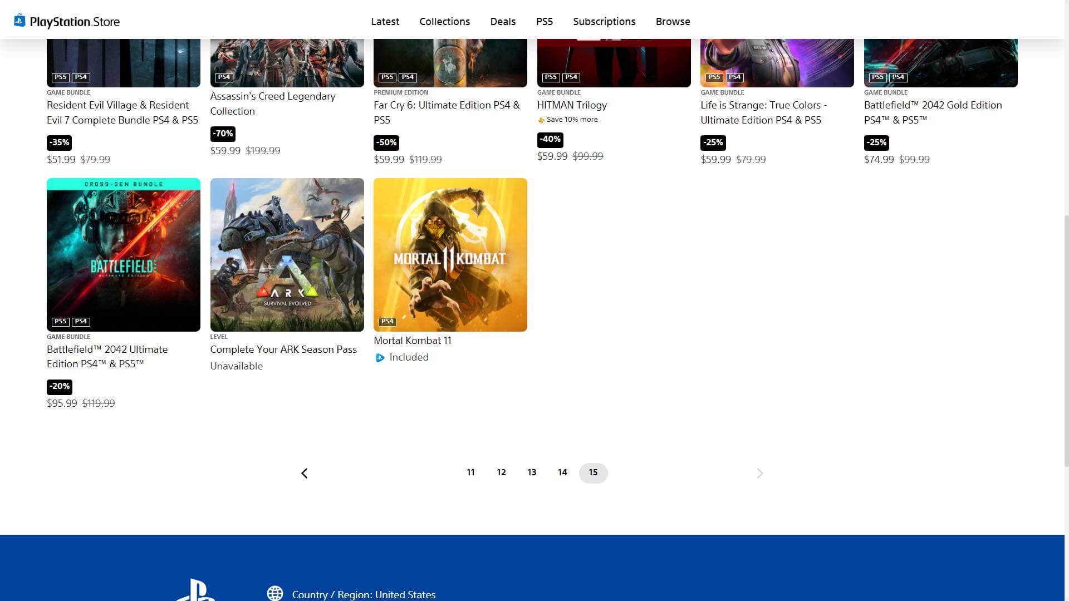Select page 13 in pagination

click(532, 472)
